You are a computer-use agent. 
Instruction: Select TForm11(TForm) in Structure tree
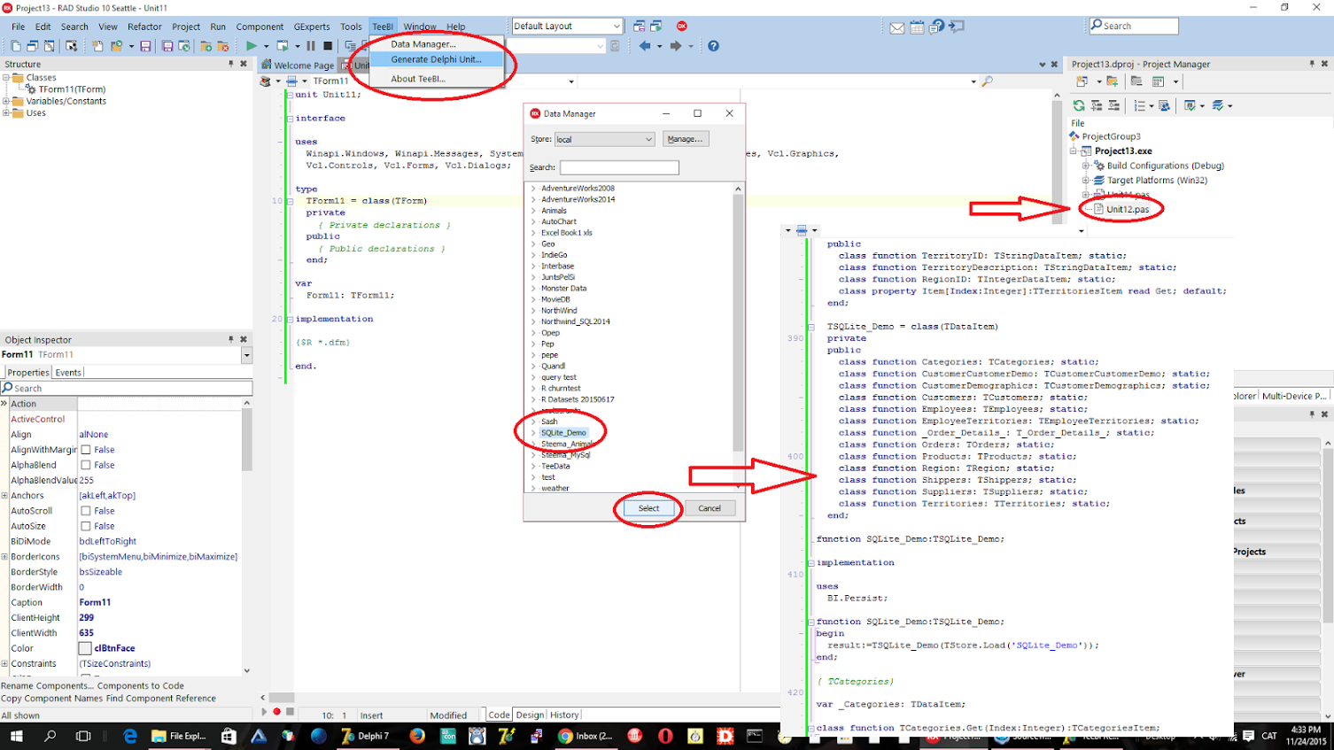(72, 89)
